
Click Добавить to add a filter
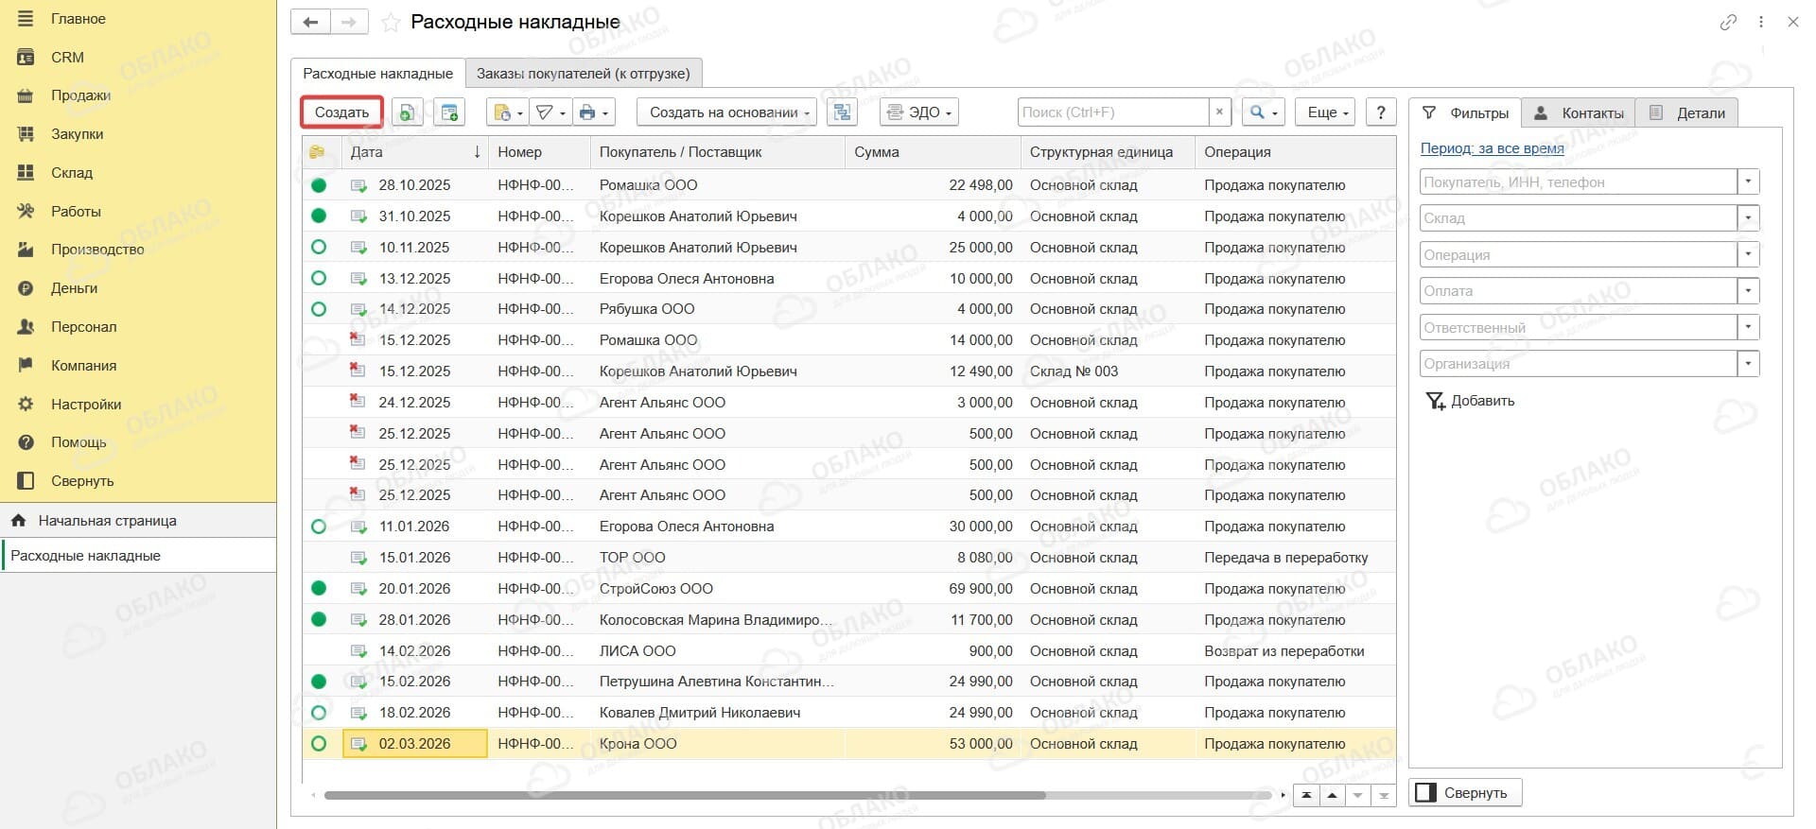click(1471, 401)
